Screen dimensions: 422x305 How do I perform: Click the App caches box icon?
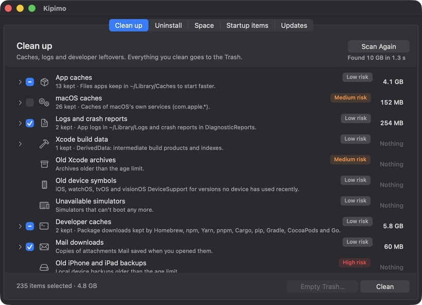(44, 82)
